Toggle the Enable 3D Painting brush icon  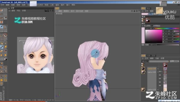click(2, 27)
